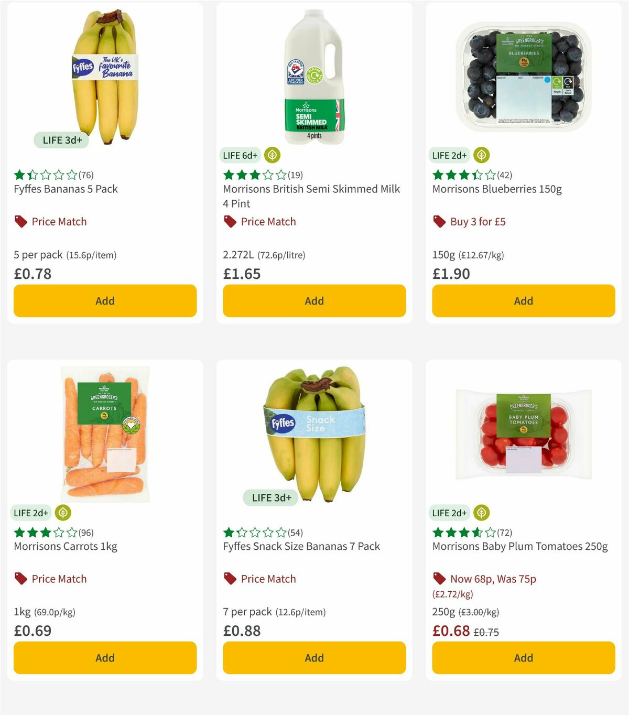Add Morrisons Blueberries 150g to basket

(523, 301)
